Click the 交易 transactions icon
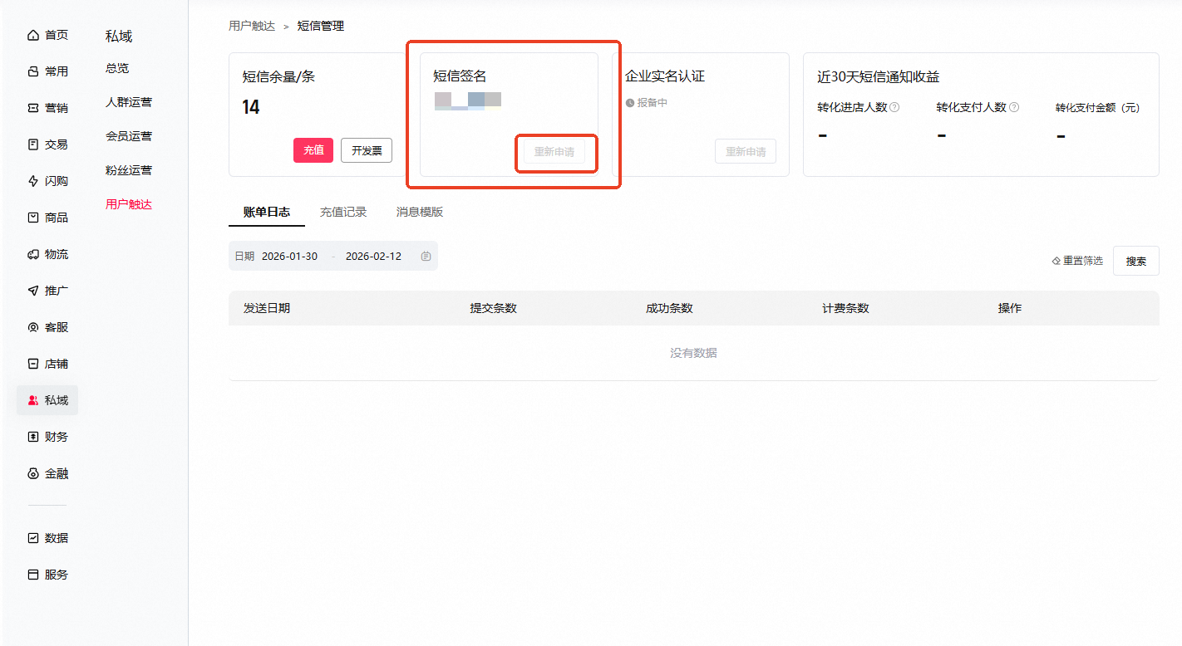The width and height of the screenshot is (1182, 646). pyautogui.click(x=33, y=144)
